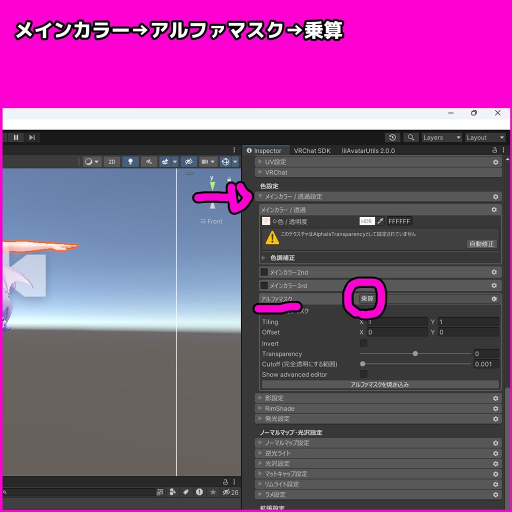Click アルファマスクを焼き込み button
512x512 pixels.
pos(380,384)
